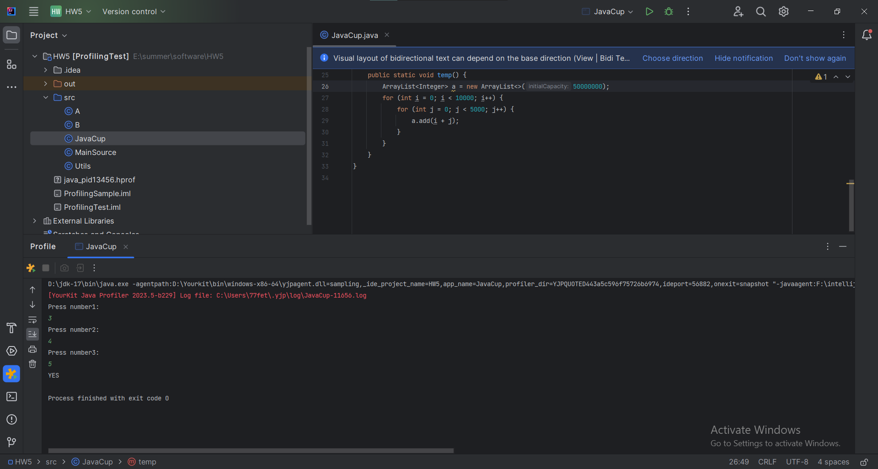Click Don't show again for bidirectional notice
Image resolution: width=878 pixels, height=469 pixels.
tap(815, 58)
